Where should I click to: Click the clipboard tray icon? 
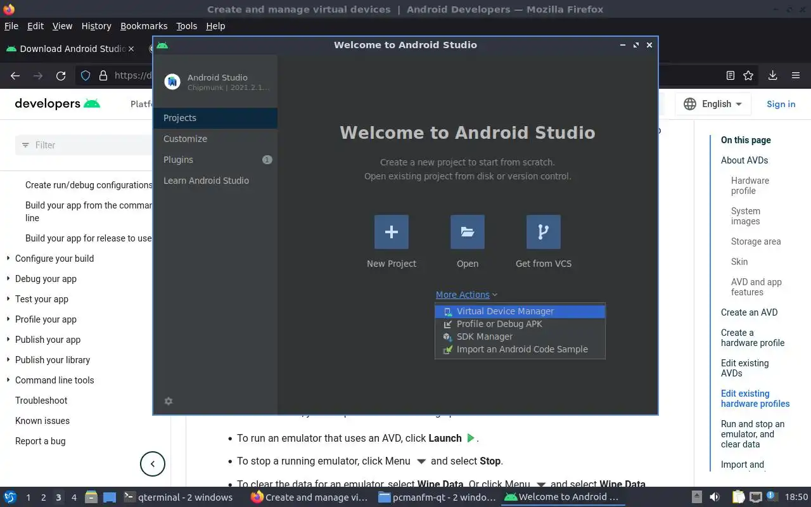pyautogui.click(x=738, y=497)
